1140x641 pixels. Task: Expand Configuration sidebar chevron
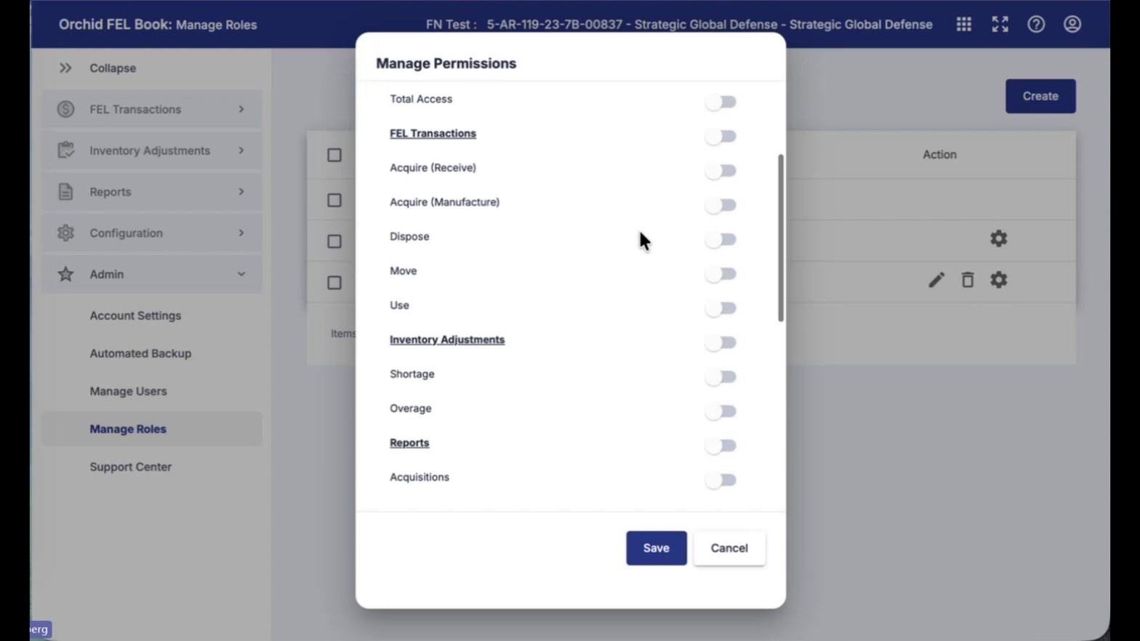pos(241,233)
